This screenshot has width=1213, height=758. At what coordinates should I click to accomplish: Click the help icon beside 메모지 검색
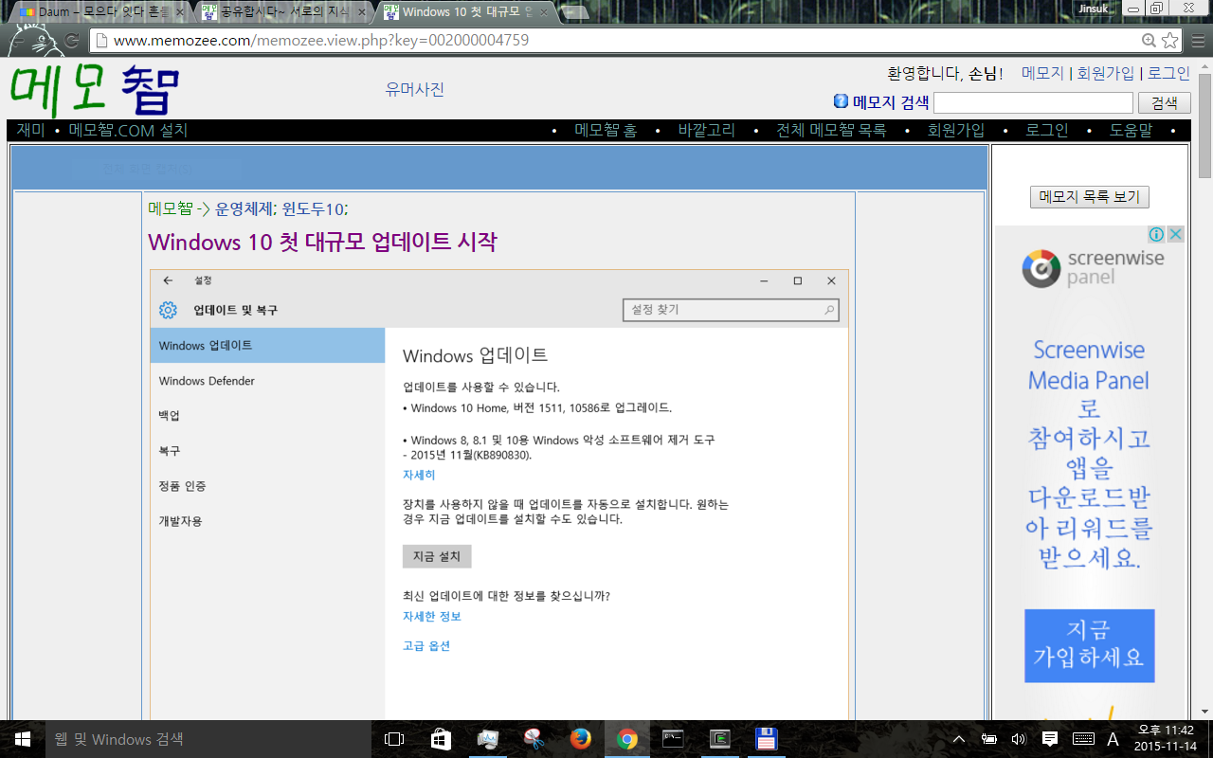pos(841,101)
